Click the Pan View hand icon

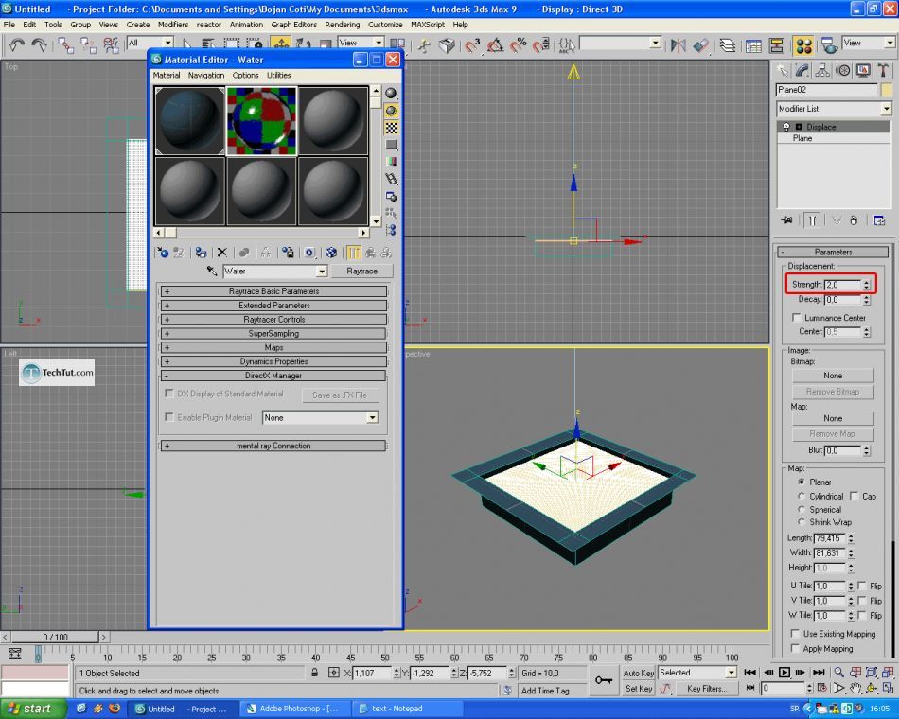pyautogui.click(x=855, y=689)
